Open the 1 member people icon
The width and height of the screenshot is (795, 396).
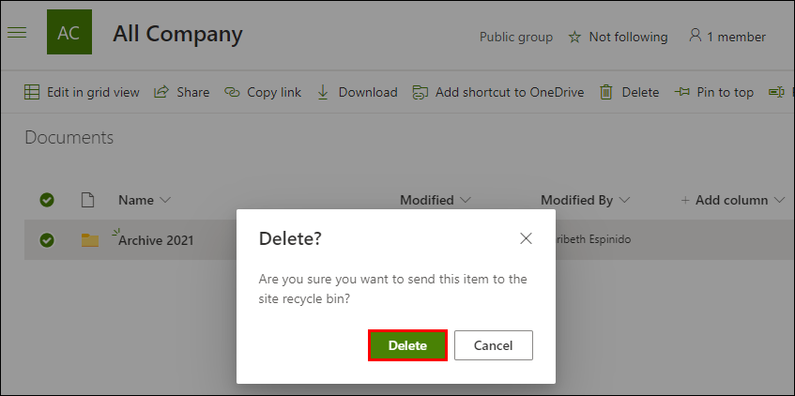click(x=695, y=37)
